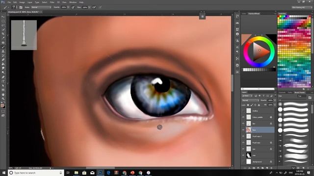Select the Lasso tool
The image size is (314, 176).
(3, 25)
